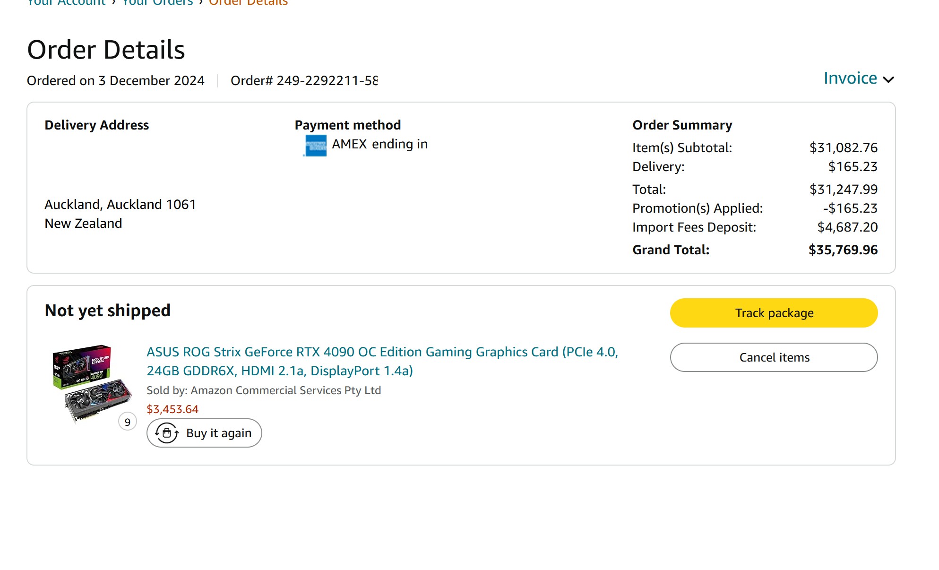939x570 pixels.
Task: Click the Sold by Amazon Commercial Services text
Action: (x=264, y=390)
